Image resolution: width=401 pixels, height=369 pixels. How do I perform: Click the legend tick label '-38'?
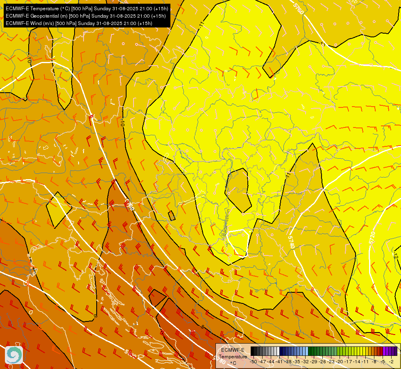(288, 362)
